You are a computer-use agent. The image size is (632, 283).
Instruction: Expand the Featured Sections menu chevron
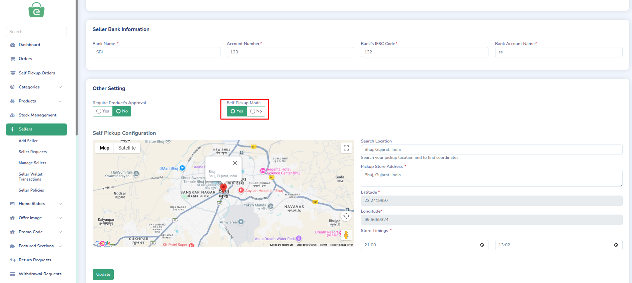pos(60,246)
